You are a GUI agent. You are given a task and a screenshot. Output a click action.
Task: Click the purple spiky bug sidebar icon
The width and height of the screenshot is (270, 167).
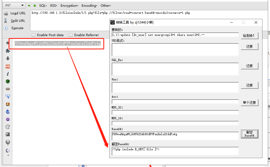[8, 119]
